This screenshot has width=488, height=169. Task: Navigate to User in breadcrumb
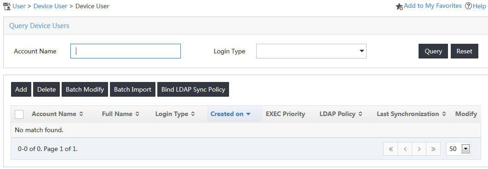click(19, 6)
